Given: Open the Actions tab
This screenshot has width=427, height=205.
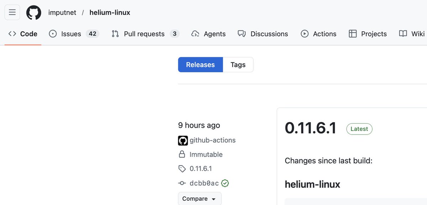Looking at the screenshot, I should tap(318, 34).
